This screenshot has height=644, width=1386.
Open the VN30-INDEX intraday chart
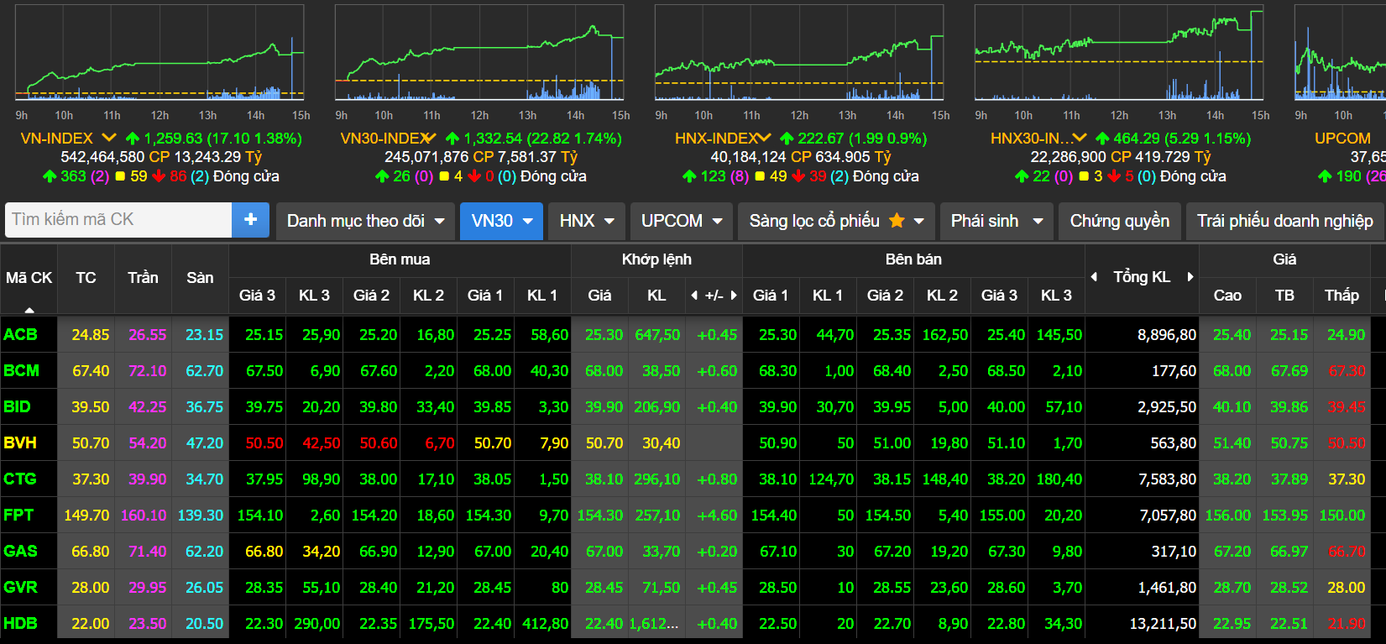[479, 53]
